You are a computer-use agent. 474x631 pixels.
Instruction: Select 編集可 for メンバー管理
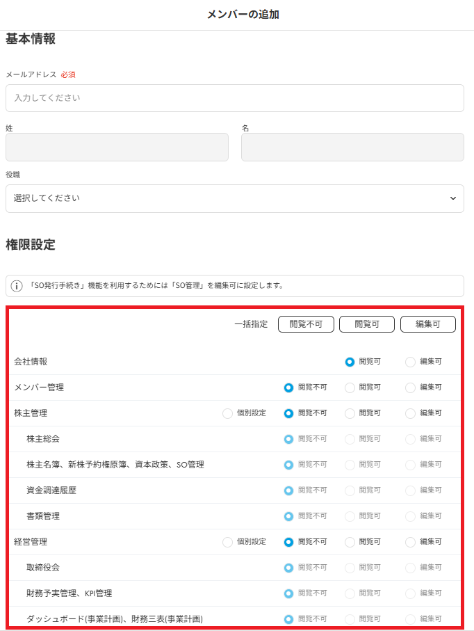(411, 388)
